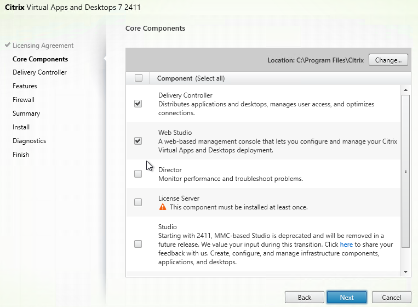Click the 'License Server' component title

(x=179, y=198)
